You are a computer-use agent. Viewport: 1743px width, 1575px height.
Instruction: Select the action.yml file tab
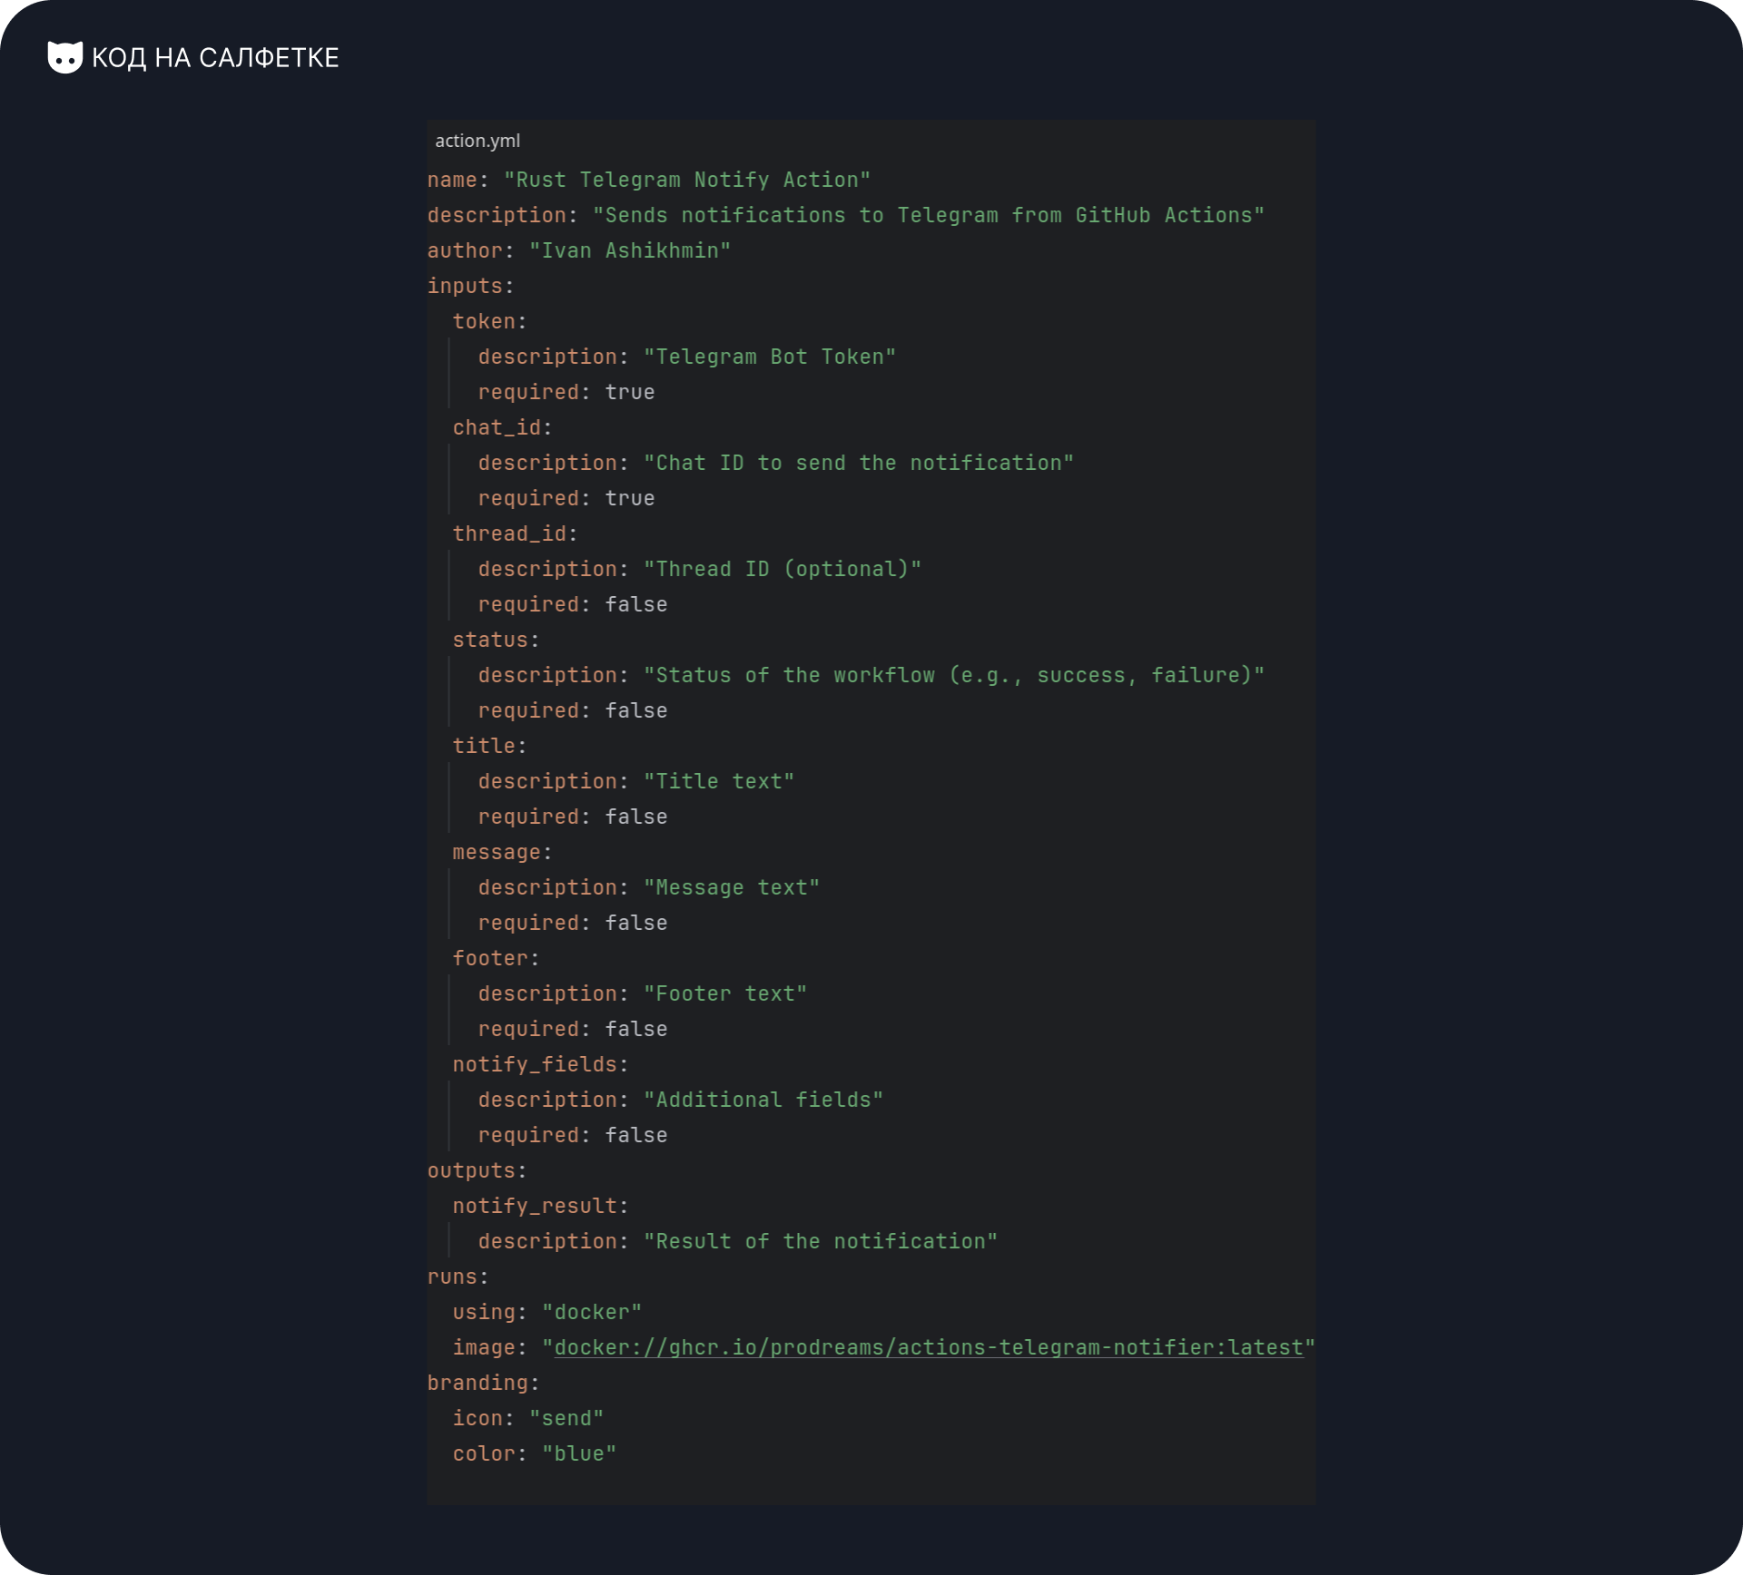[478, 141]
